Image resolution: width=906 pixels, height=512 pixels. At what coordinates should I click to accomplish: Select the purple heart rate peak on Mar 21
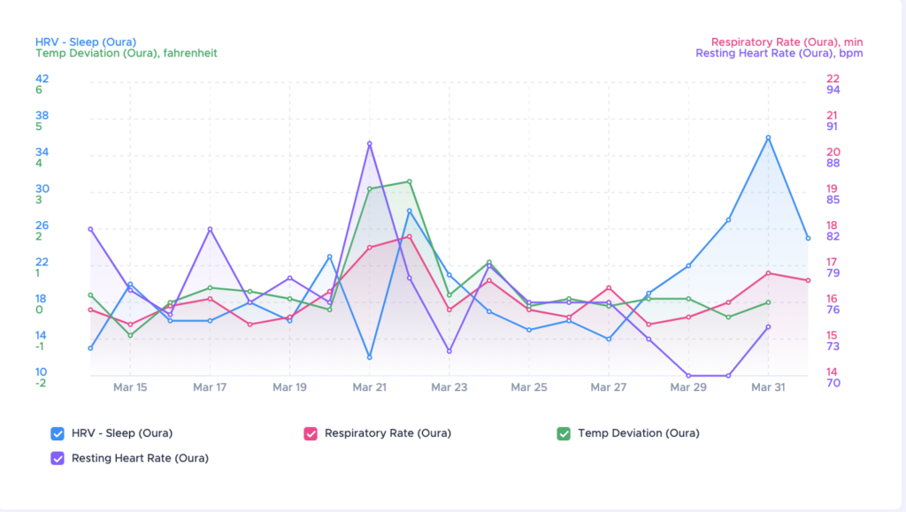point(370,144)
